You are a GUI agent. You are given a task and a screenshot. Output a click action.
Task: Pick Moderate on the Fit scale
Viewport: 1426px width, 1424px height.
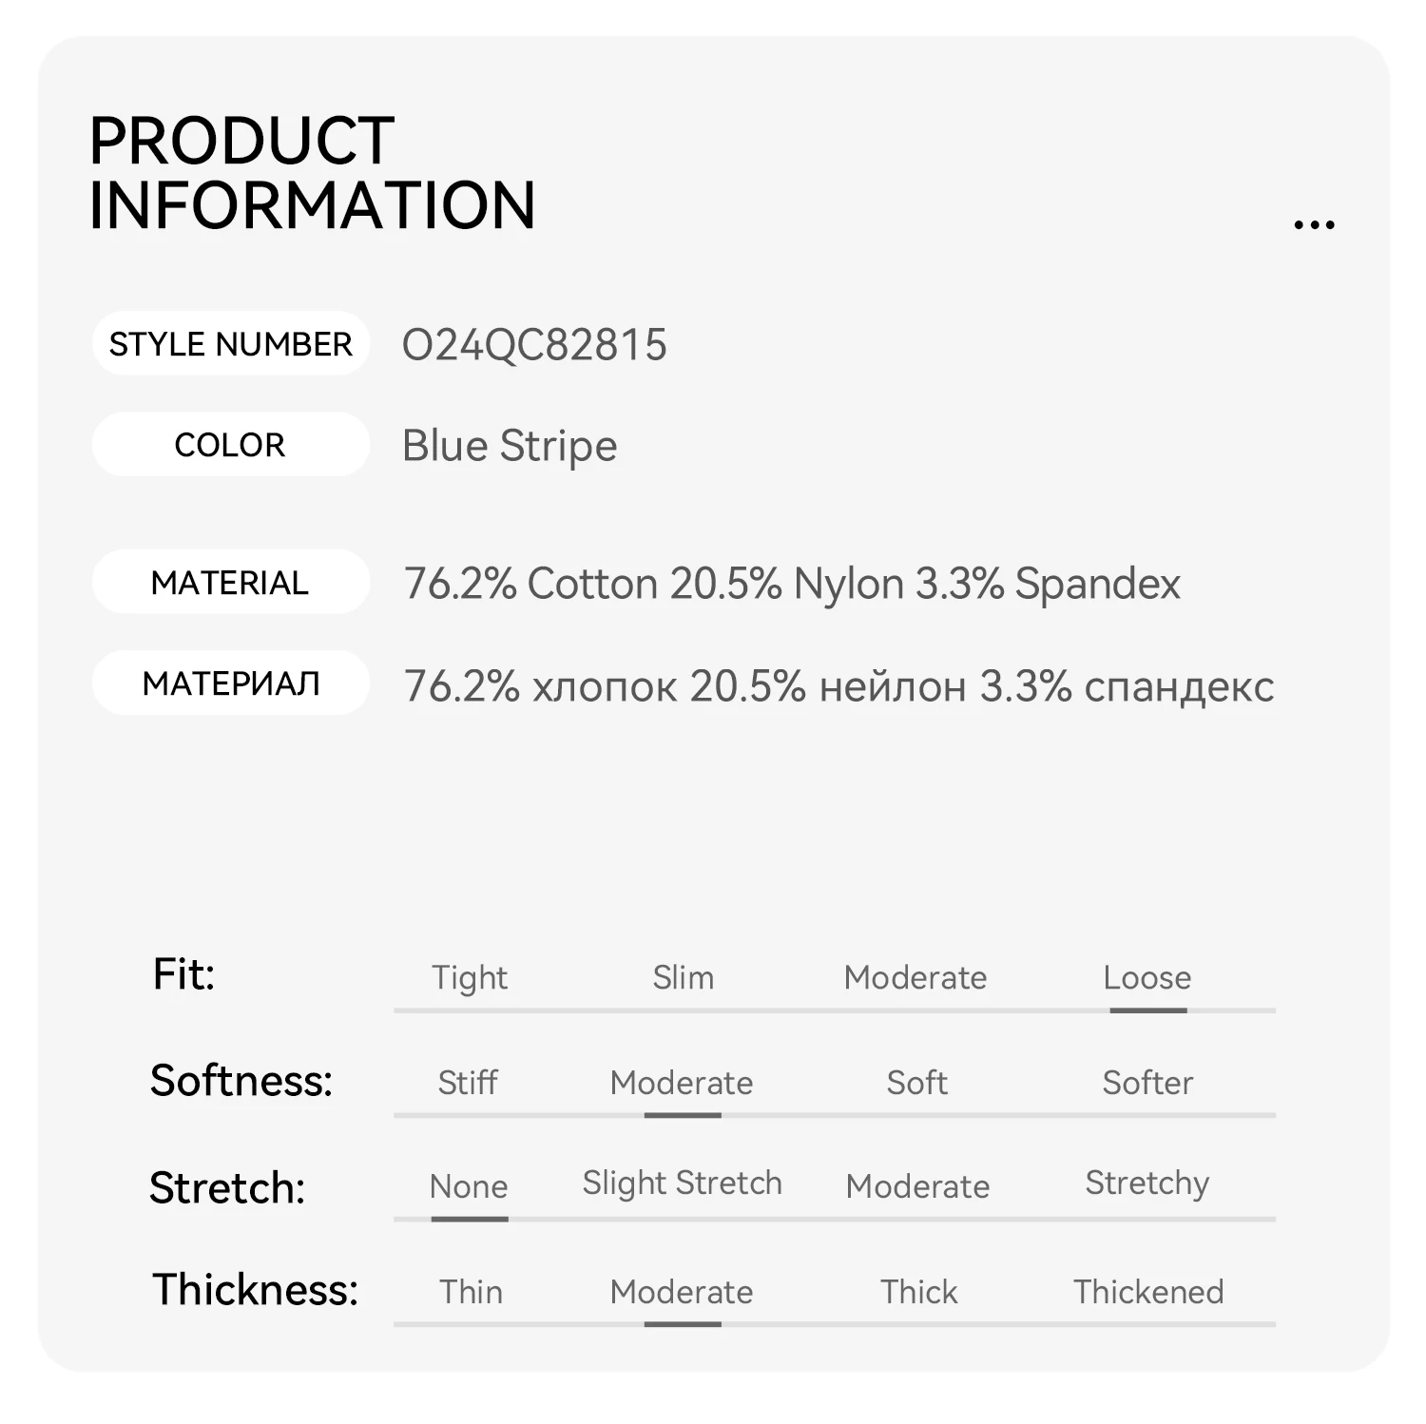(x=915, y=977)
